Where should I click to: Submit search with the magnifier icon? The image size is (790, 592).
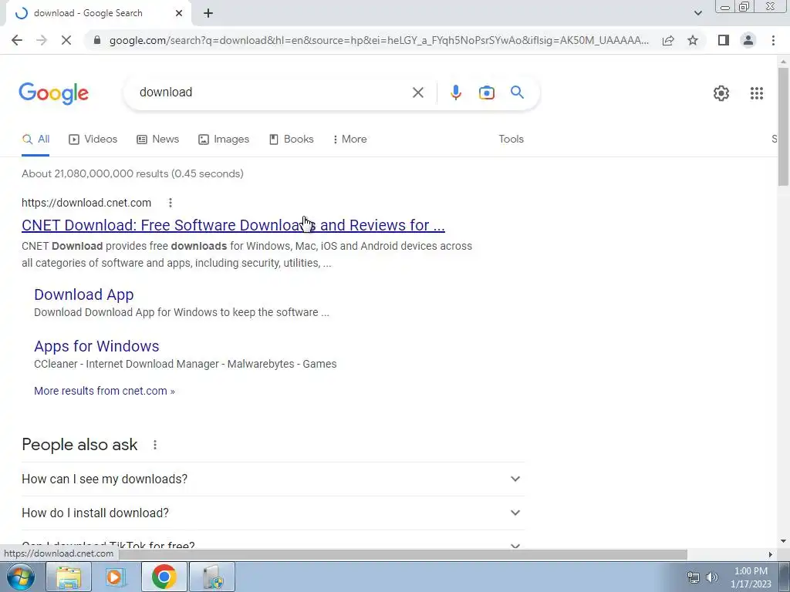click(x=517, y=92)
